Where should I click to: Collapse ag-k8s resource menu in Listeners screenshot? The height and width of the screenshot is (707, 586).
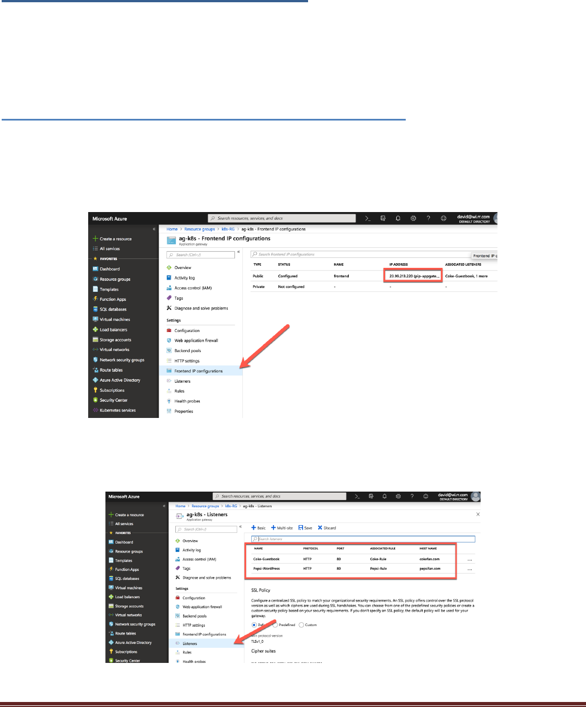[x=241, y=527]
